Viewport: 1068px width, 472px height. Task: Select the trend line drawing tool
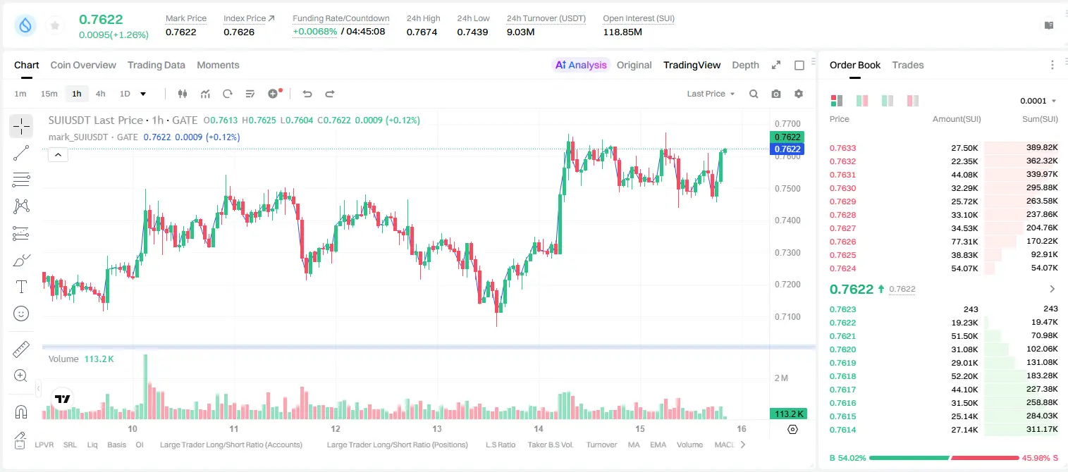21,153
